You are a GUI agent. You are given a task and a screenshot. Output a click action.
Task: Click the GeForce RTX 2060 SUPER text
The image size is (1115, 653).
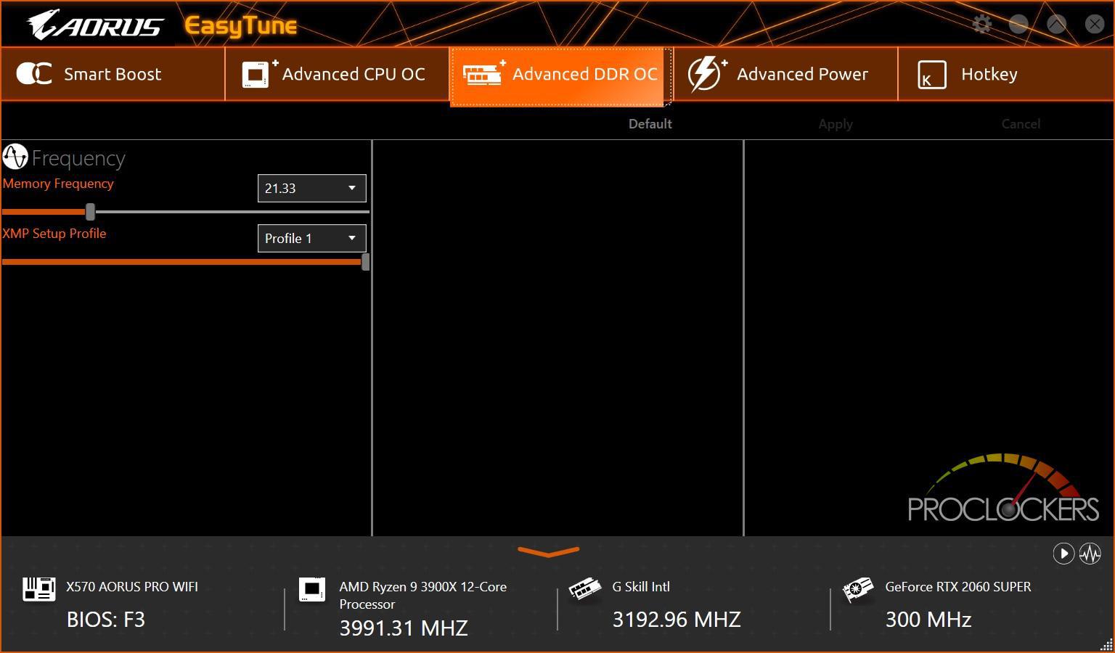[958, 587]
